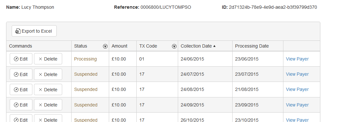Delete the payment collected on 24/09/2015

coord(48,105)
